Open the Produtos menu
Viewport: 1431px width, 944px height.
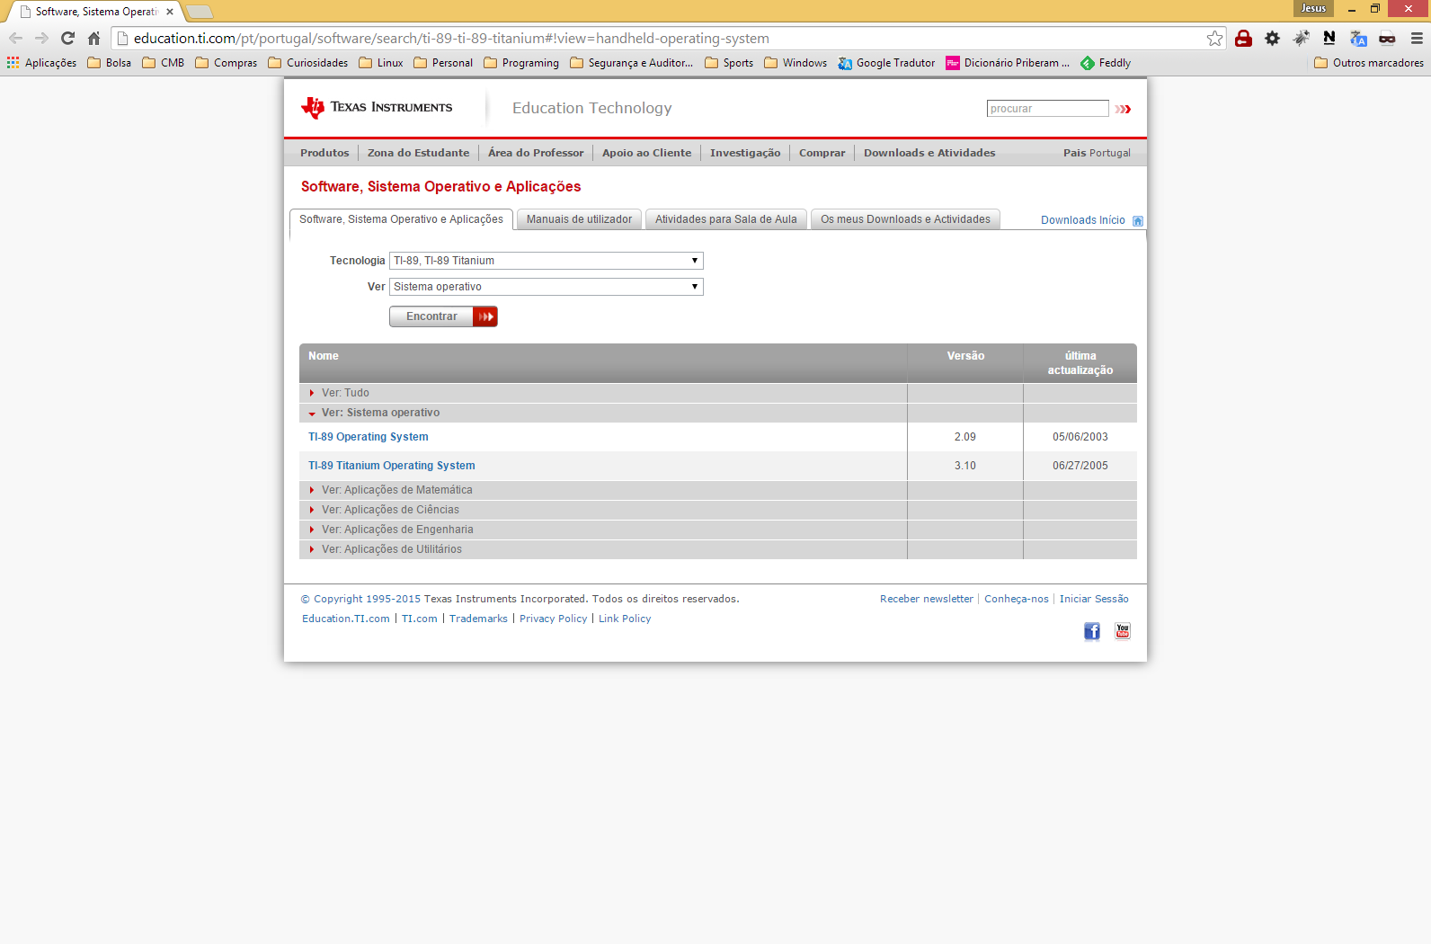click(324, 153)
